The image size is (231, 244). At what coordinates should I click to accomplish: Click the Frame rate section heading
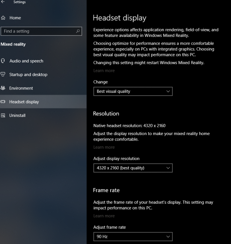(106, 190)
